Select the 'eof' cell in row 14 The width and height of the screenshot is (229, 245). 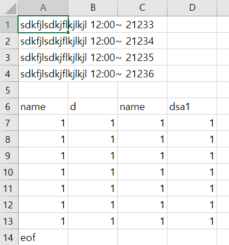pos(43,237)
